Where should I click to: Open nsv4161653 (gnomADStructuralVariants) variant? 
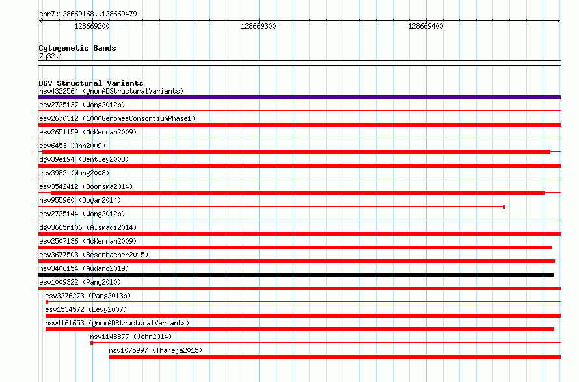(x=117, y=323)
